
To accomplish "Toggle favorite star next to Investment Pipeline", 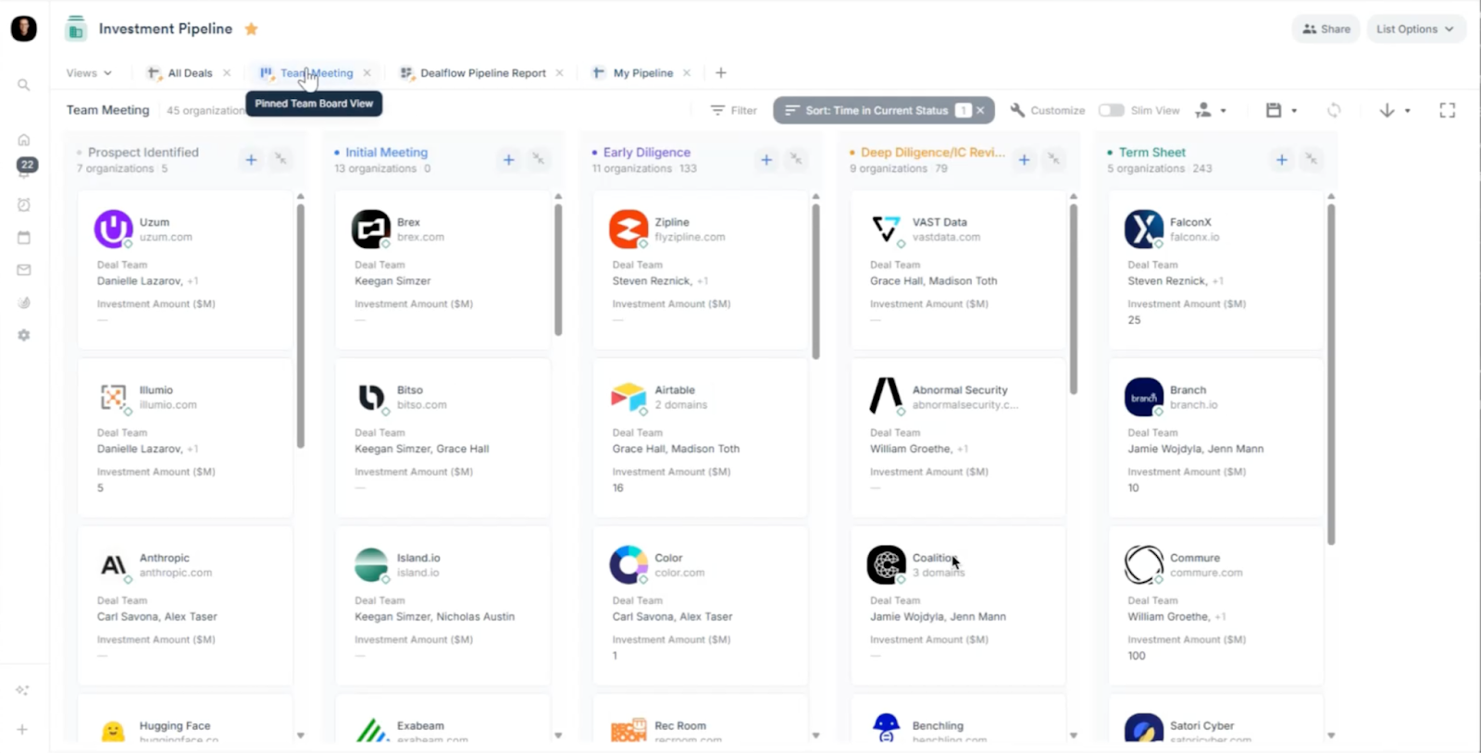I will click(251, 29).
